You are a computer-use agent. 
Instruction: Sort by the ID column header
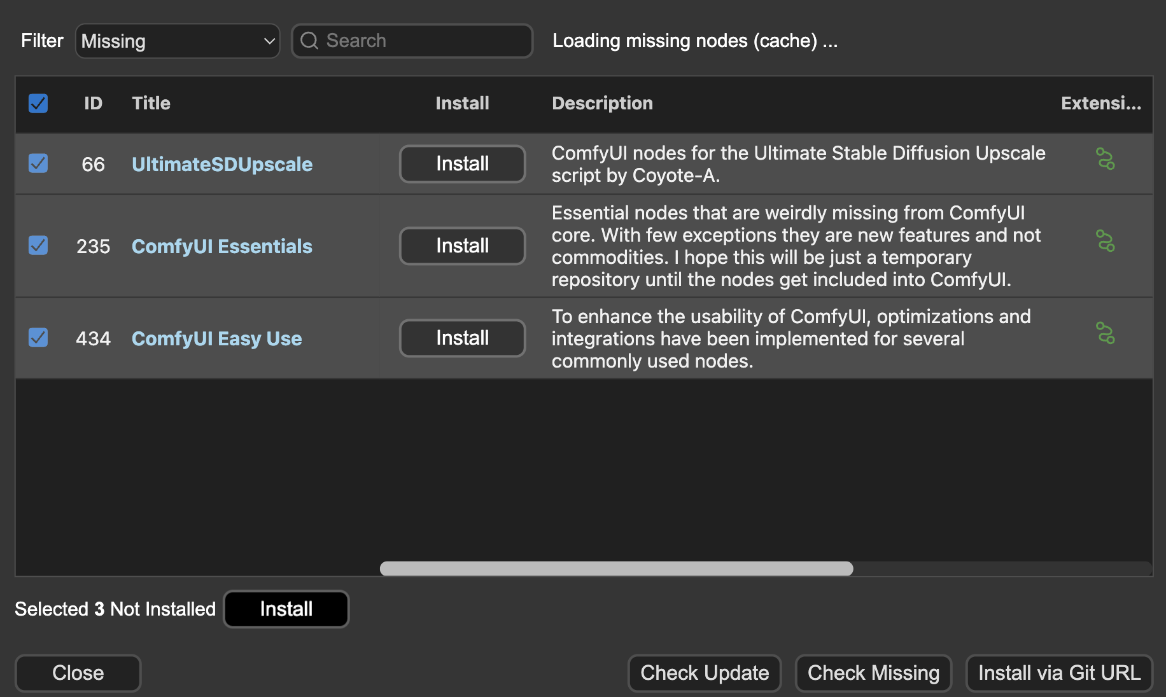click(x=94, y=103)
